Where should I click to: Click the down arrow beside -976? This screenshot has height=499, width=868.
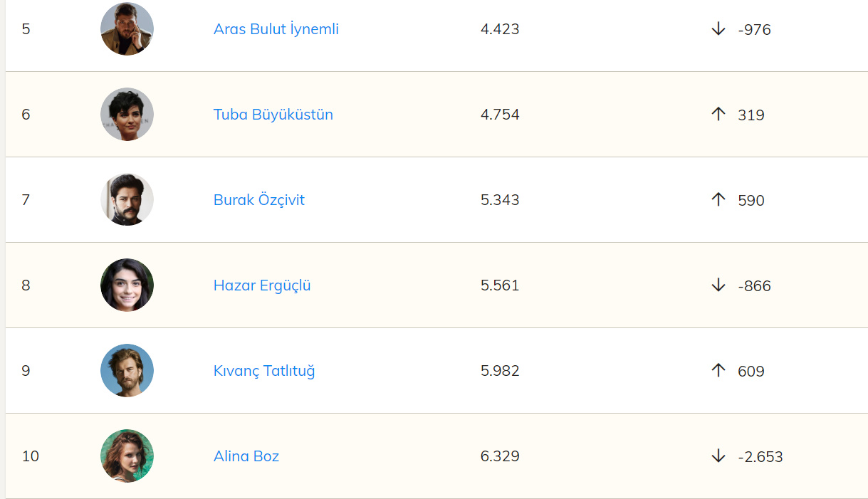pos(718,29)
